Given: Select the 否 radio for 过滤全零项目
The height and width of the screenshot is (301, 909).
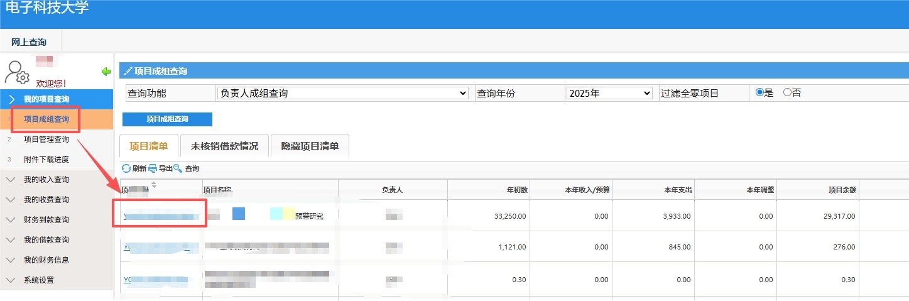Looking at the screenshot, I should (787, 92).
